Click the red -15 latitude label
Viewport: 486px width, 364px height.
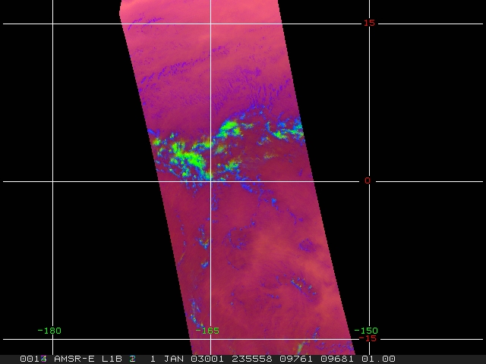tap(368, 338)
